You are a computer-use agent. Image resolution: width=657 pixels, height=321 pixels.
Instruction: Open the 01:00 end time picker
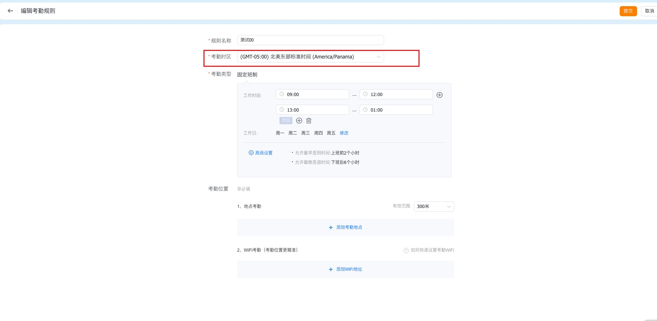pyautogui.click(x=396, y=110)
